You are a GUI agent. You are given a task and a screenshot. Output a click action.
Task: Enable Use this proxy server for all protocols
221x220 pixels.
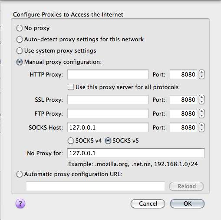[x=71, y=87]
